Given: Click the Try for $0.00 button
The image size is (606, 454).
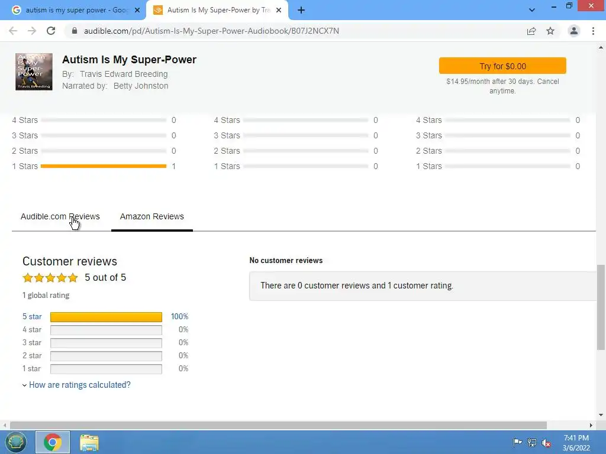Looking at the screenshot, I should click(502, 66).
